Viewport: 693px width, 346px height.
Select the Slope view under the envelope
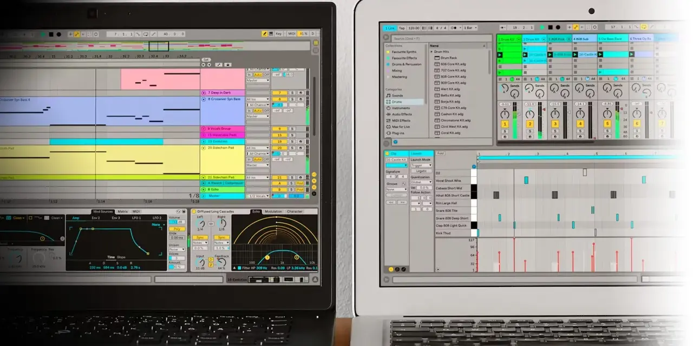pos(121,257)
